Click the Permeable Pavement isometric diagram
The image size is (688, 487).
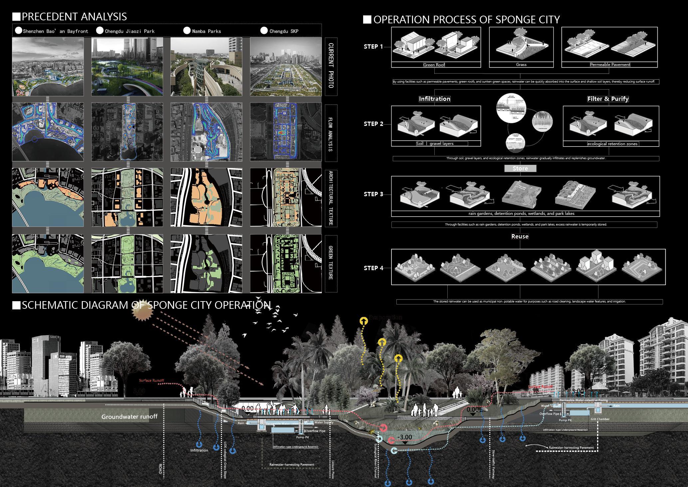coord(609,46)
